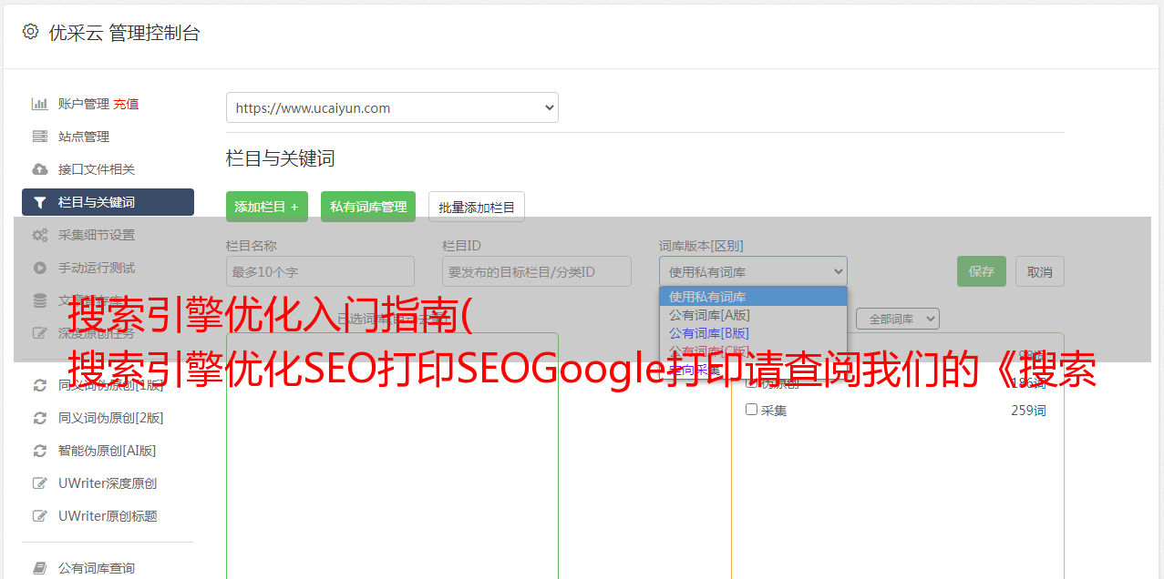Click the 批量添加栏目 button

click(x=477, y=207)
